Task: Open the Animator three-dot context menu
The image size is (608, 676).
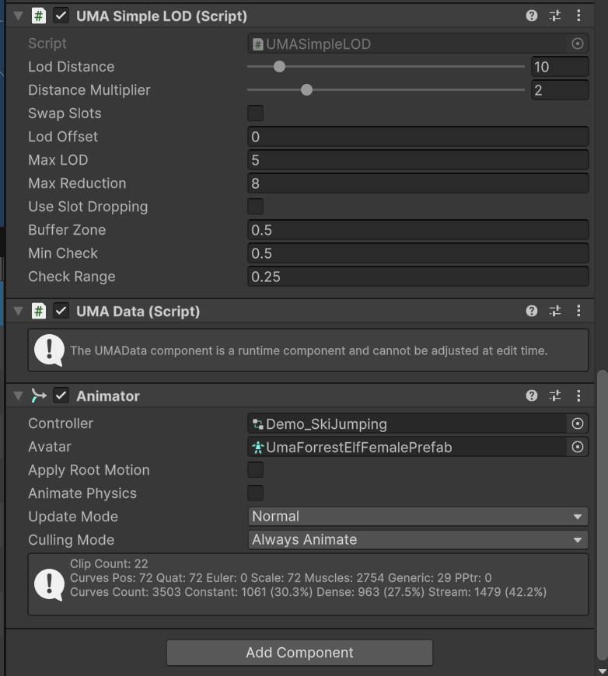Action: coord(578,395)
